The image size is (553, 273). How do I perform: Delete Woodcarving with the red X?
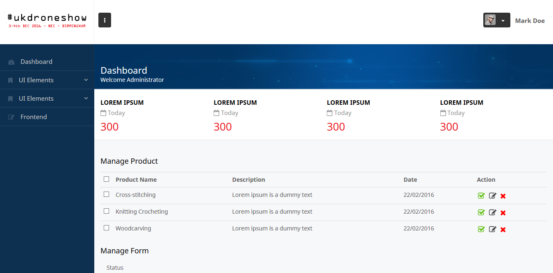click(503, 230)
